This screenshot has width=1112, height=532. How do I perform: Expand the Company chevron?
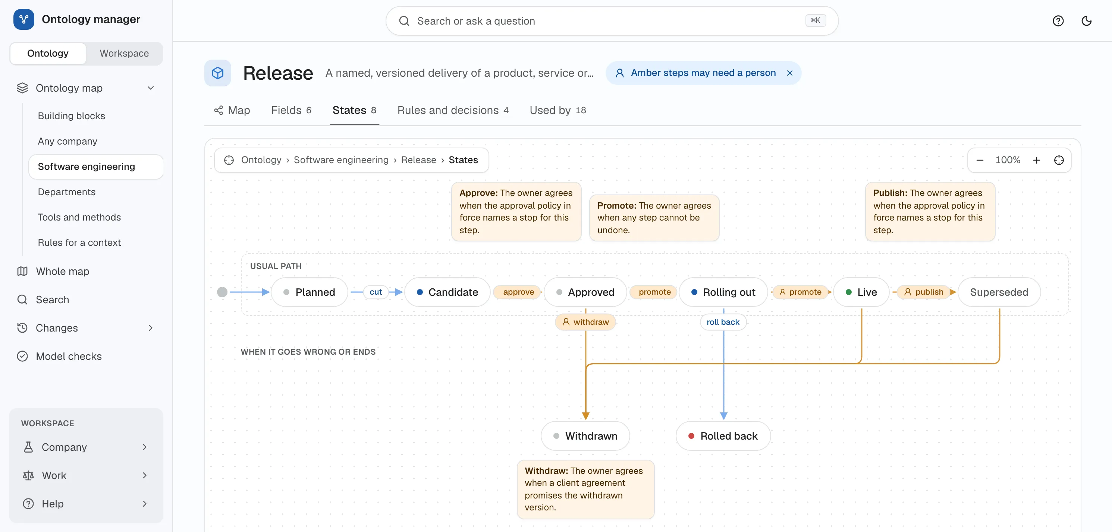144,447
